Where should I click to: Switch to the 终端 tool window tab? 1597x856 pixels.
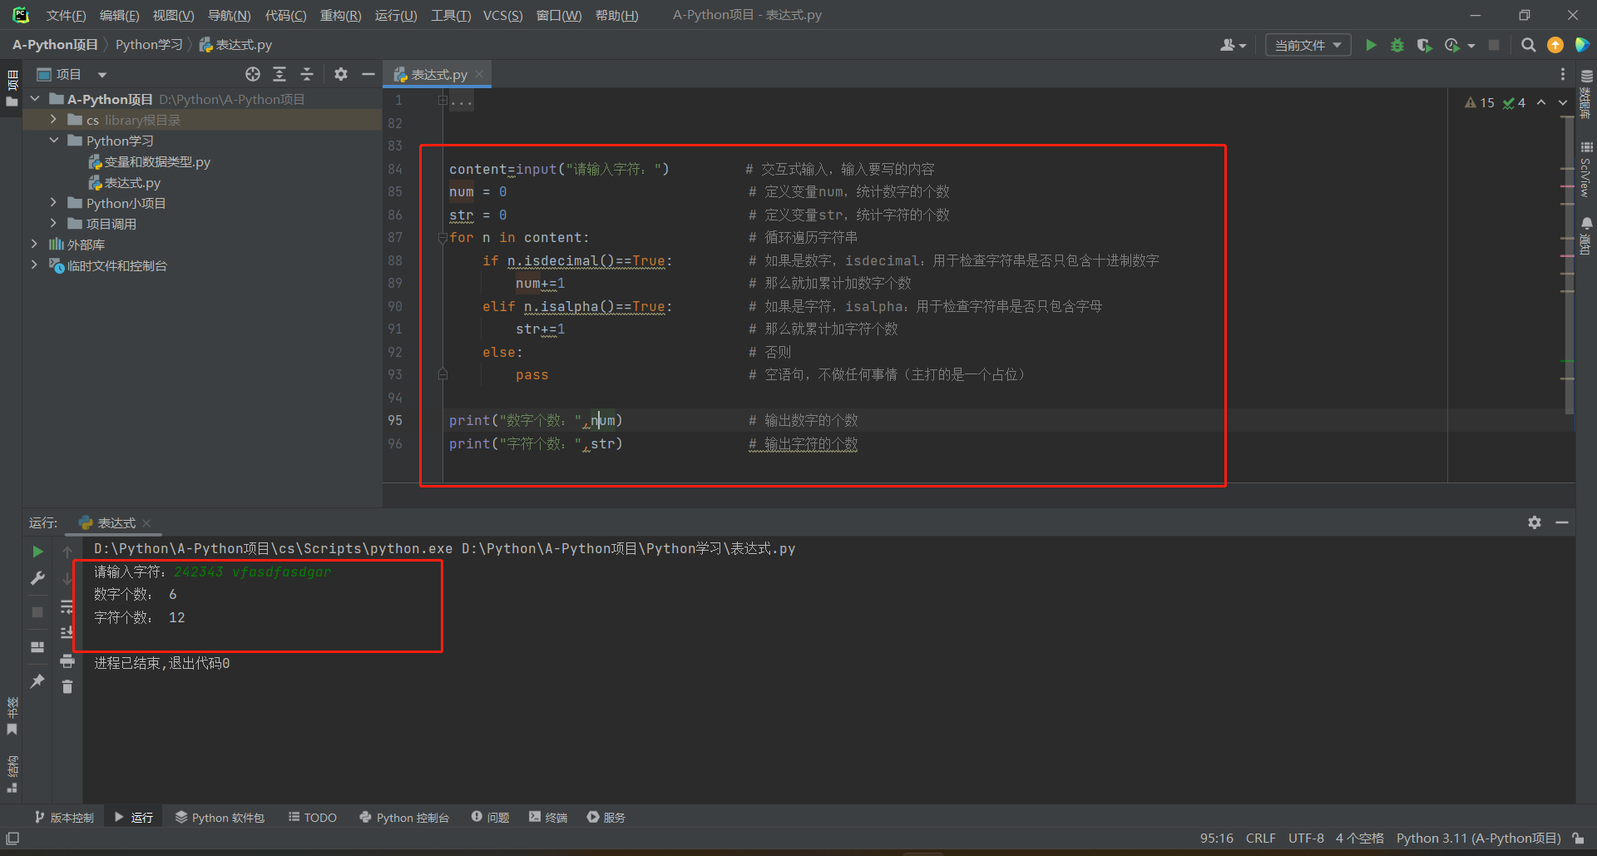548,818
